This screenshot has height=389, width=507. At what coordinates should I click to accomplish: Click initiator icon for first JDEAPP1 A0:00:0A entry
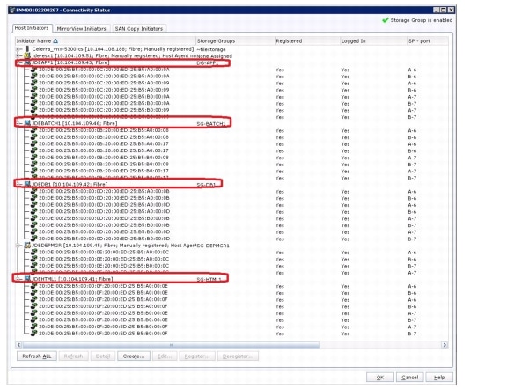(33, 70)
